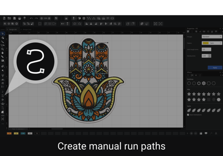Screen dimensions: 223x156
Task: Click the Save icon in the top toolbar
Action: point(14,18)
